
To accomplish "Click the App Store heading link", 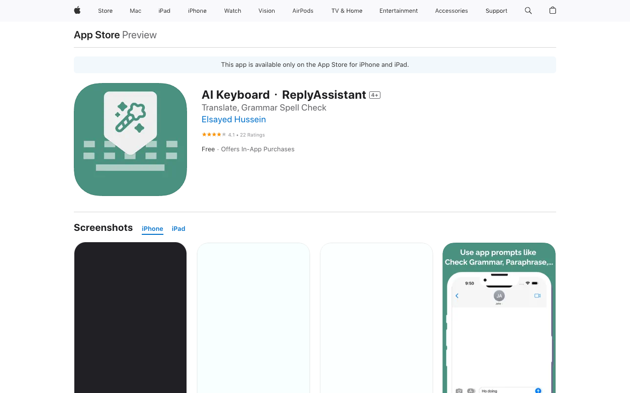I will coord(97,35).
